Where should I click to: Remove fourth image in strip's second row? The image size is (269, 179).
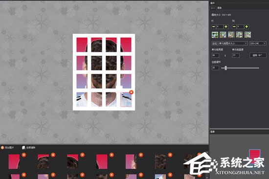click(x=112, y=175)
